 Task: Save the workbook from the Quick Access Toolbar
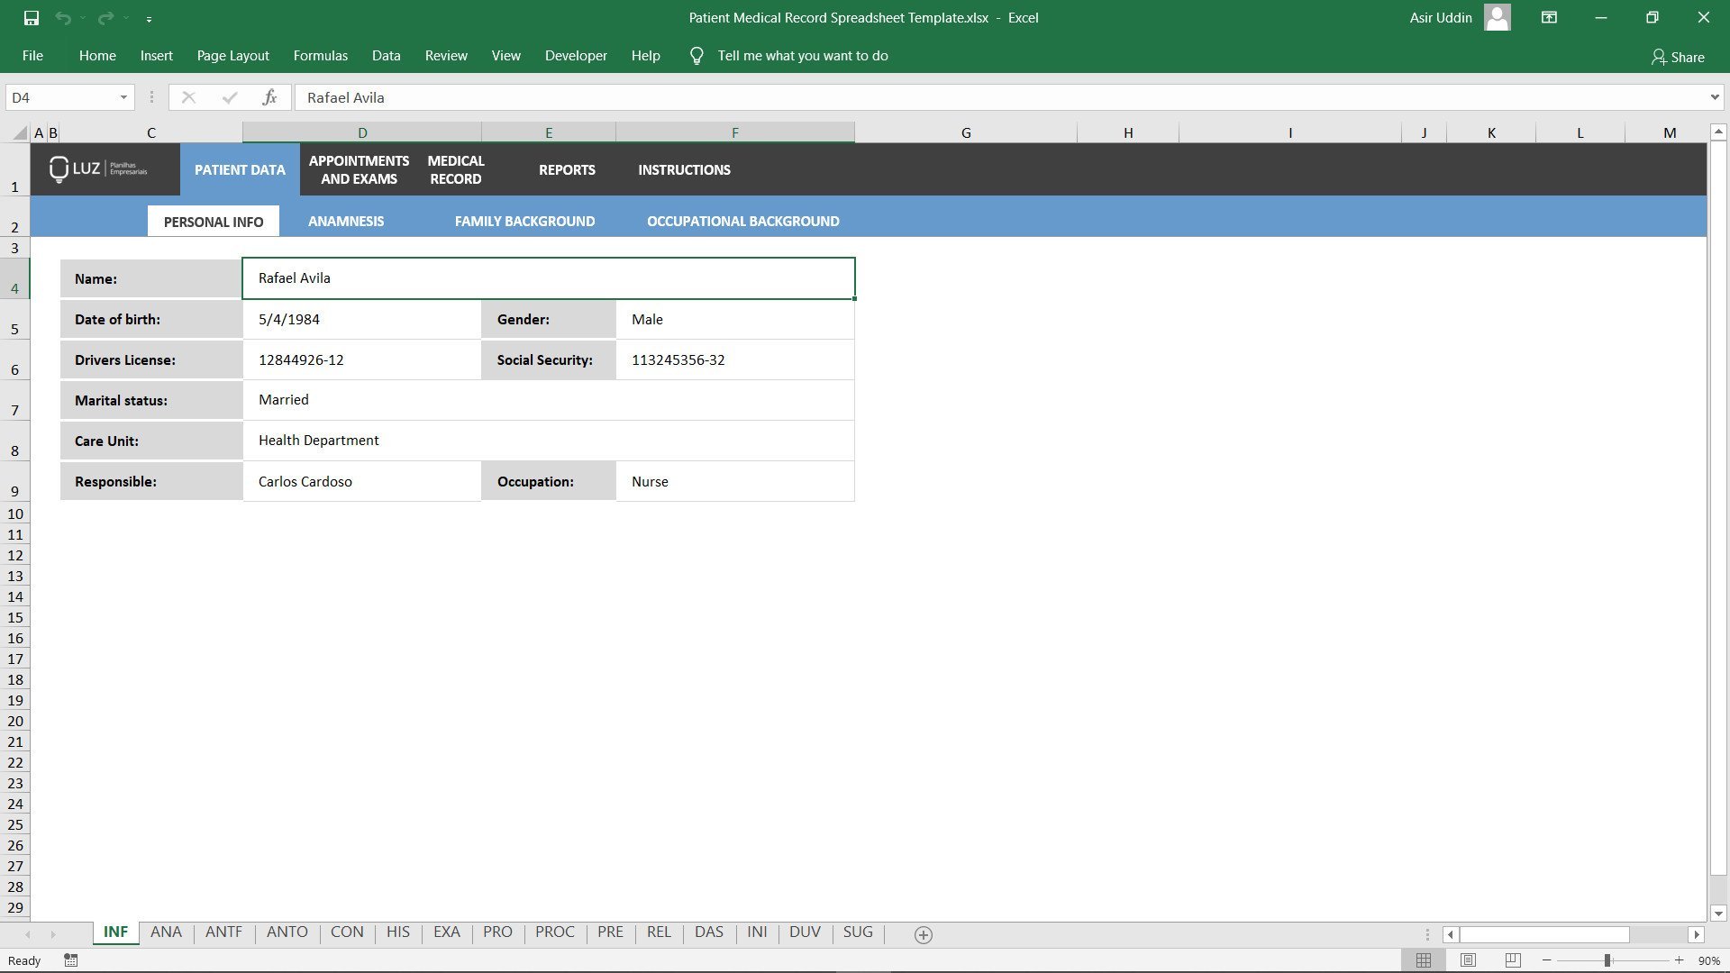click(33, 17)
